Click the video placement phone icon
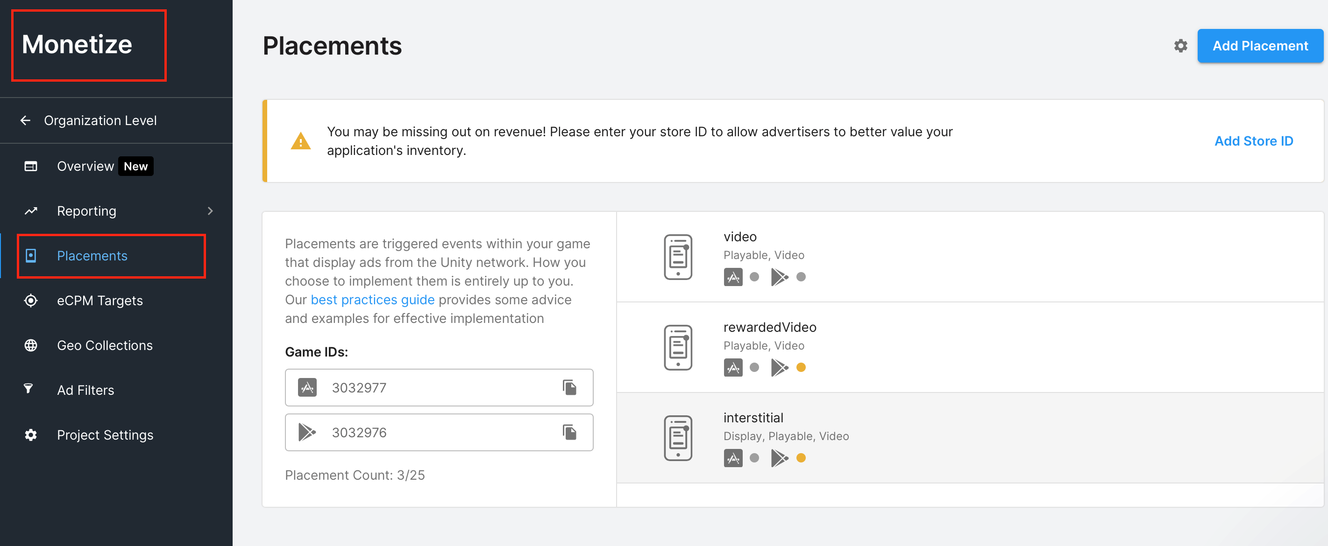Viewport: 1328px width, 546px height. [677, 257]
